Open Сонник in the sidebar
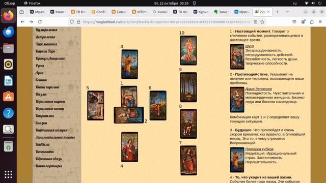 coord(41,80)
